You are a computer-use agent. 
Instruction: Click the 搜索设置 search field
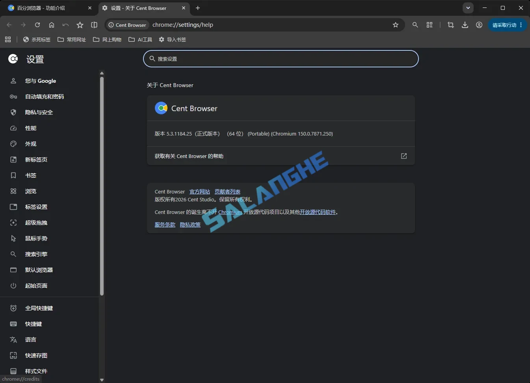[281, 59]
